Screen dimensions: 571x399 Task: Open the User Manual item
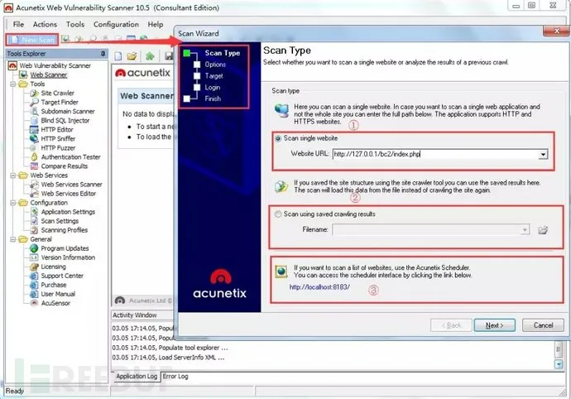click(58, 294)
